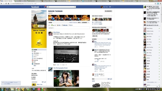162x91 pixels.
Task: Open woman portrait photo from Photography Portal
Action: [66, 78]
